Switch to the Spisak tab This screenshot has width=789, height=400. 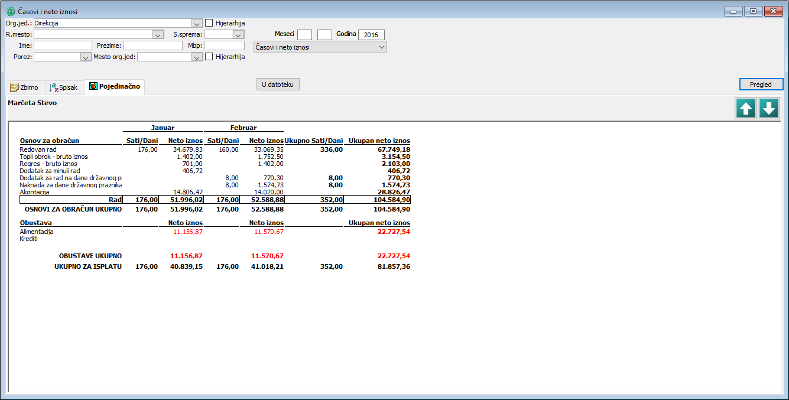point(64,87)
